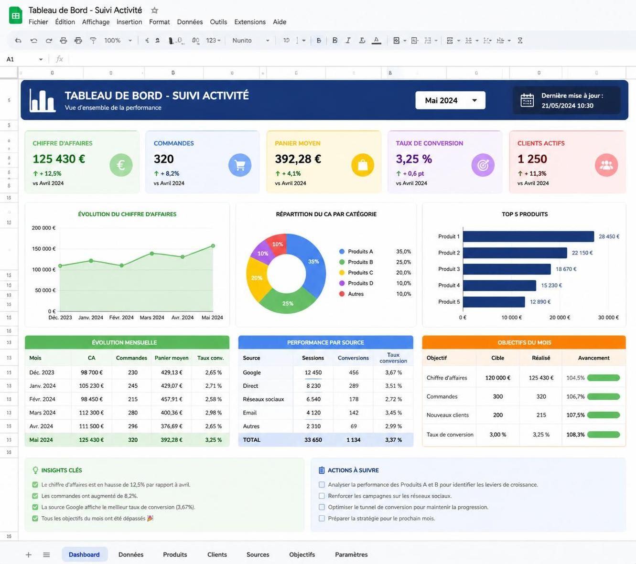The width and height of the screenshot is (636, 564).
Task: Open the Aide menu
Action: (280, 22)
